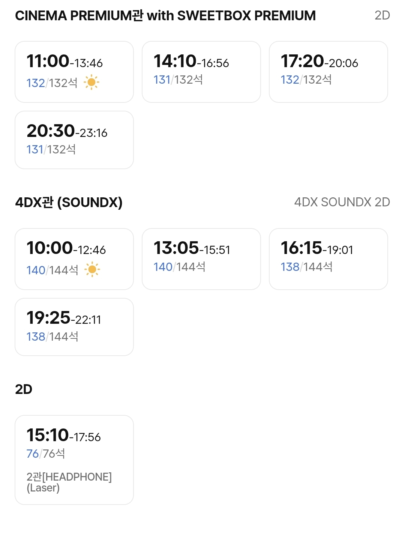Pick the 20:30-23:16 evening showtime
This screenshot has width=405, height=544.
click(74, 140)
